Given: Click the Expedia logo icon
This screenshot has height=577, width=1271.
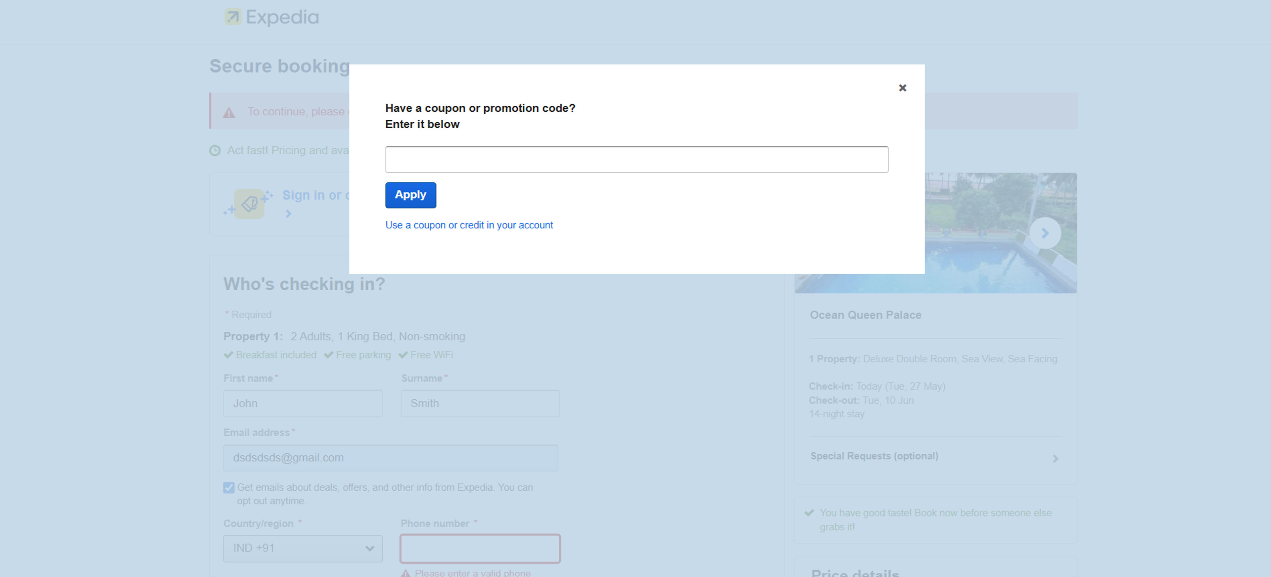Looking at the screenshot, I should [233, 17].
